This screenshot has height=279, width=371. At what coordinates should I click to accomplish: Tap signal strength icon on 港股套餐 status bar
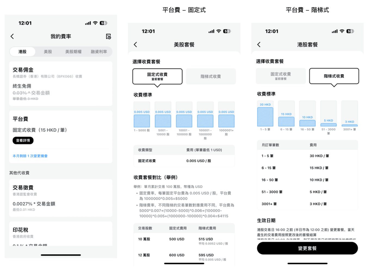pos(335,31)
